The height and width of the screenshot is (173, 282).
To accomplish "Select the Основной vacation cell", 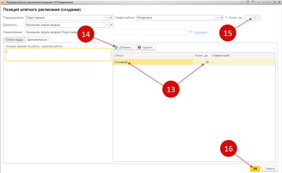I will (x=153, y=62).
